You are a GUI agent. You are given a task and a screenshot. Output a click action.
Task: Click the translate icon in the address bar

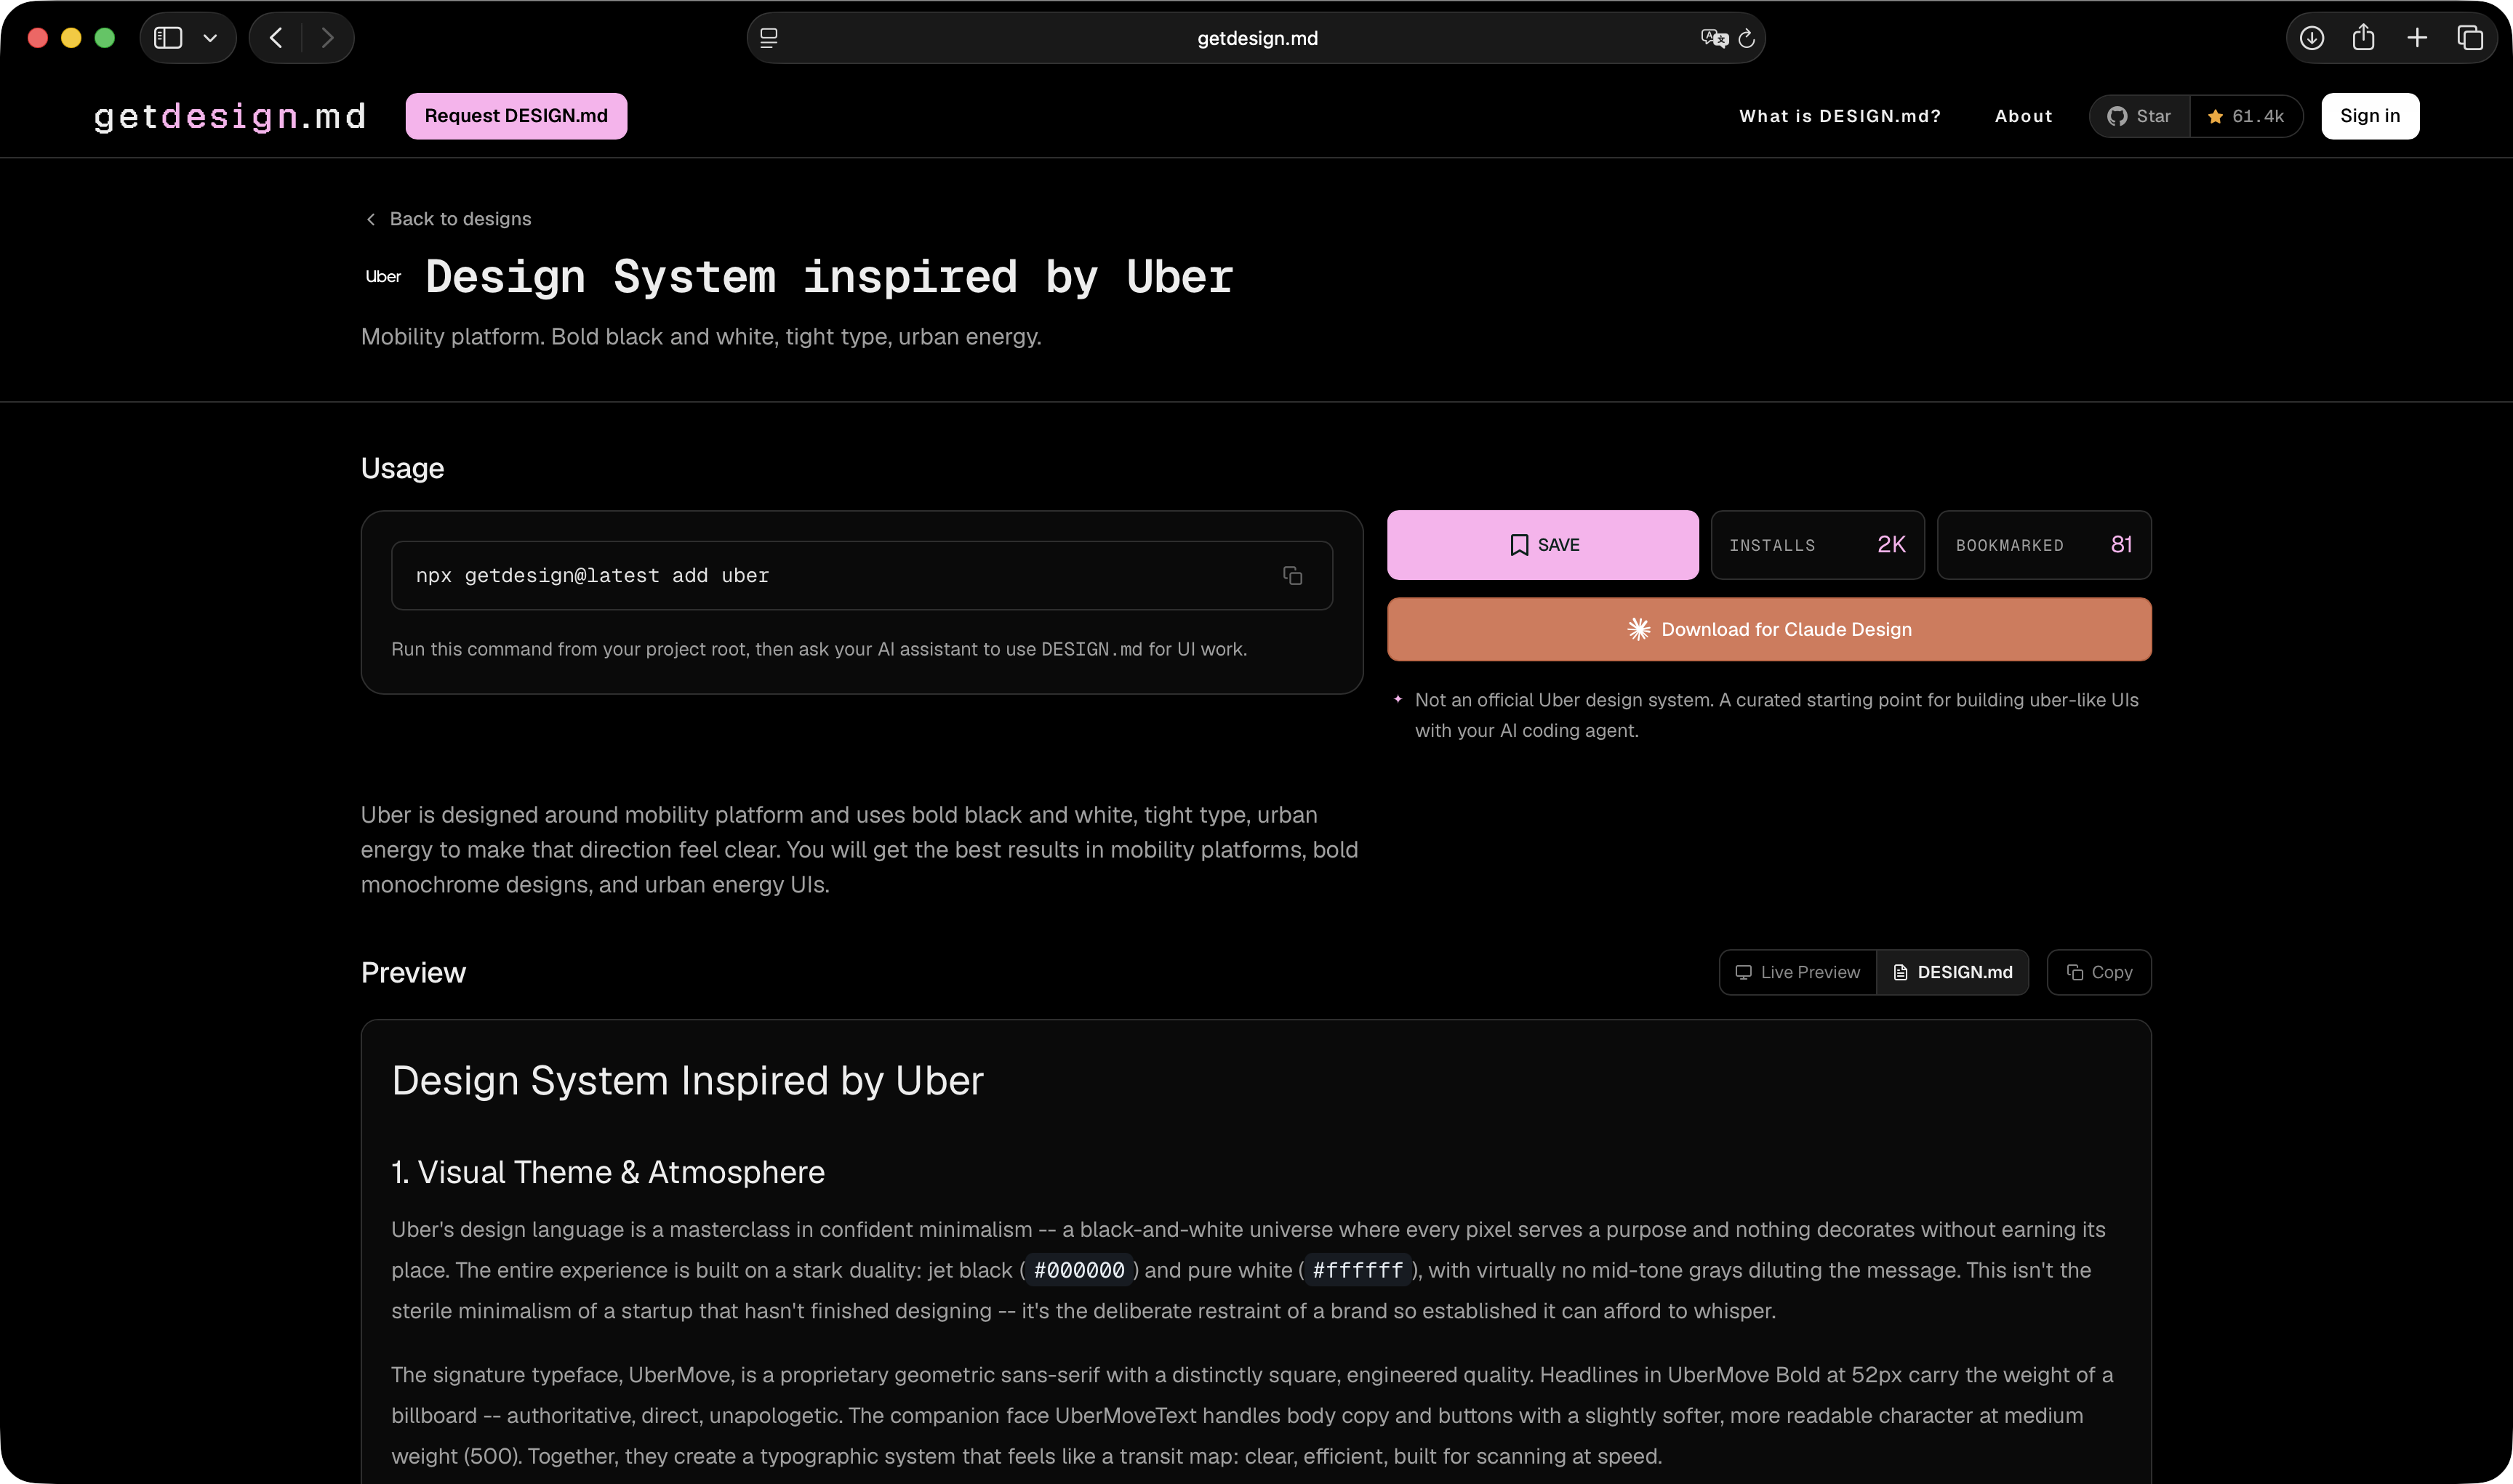tap(1714, 38)
